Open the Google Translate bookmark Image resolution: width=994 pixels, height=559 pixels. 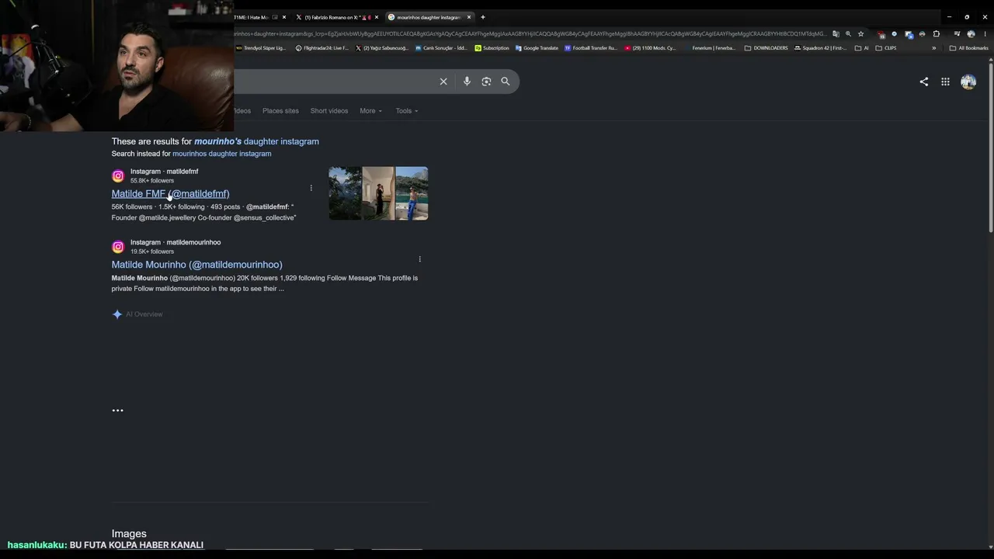537,48
